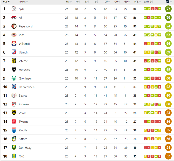Sort by GD goal difference header
Screen dimensions: 174x161
coord(127,1)
